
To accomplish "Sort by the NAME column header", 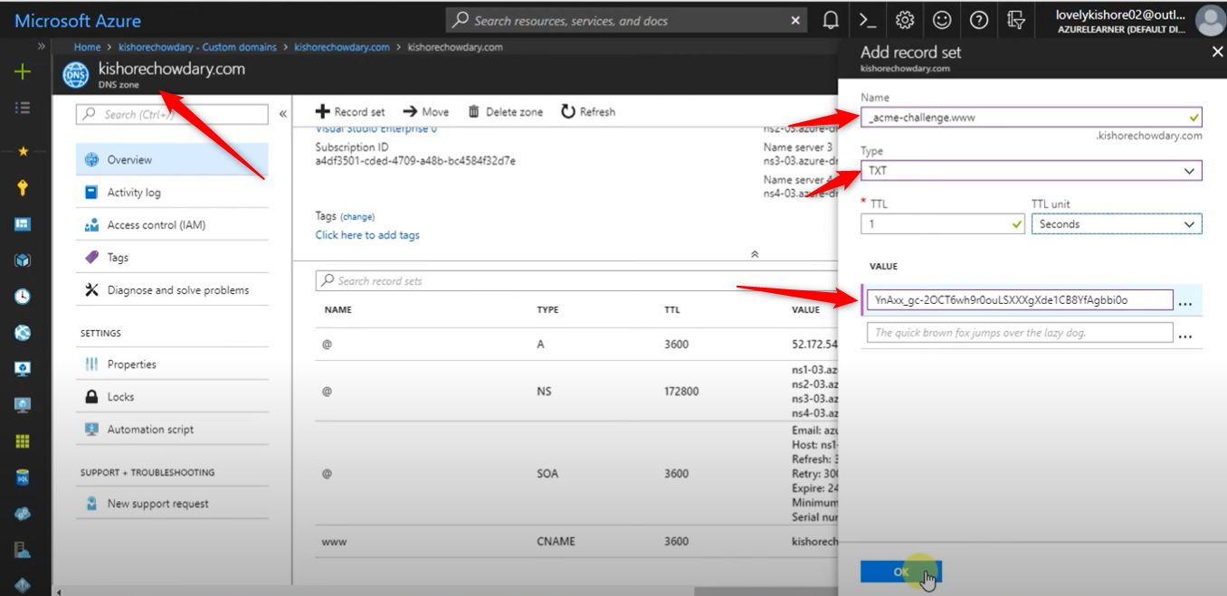I will [337, 309].
